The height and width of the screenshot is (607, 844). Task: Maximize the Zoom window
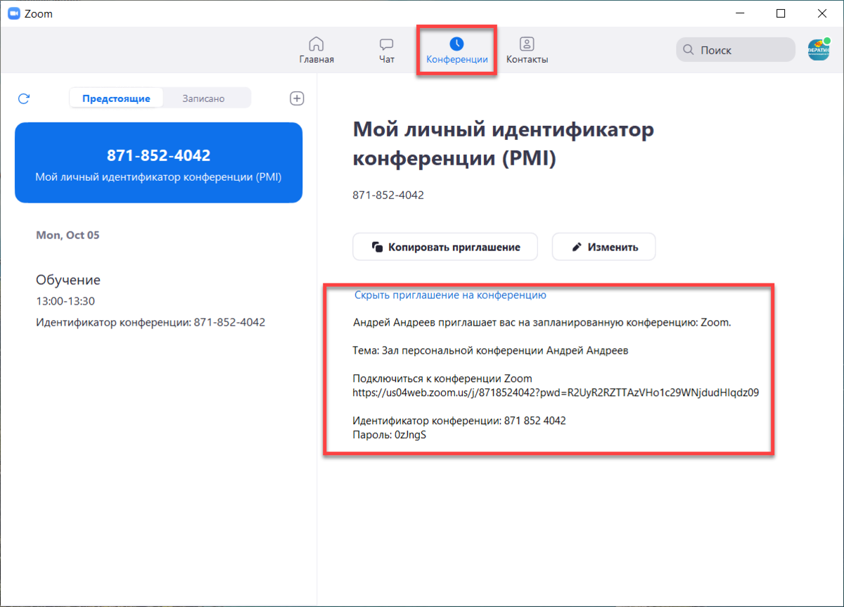click(781, 13)
